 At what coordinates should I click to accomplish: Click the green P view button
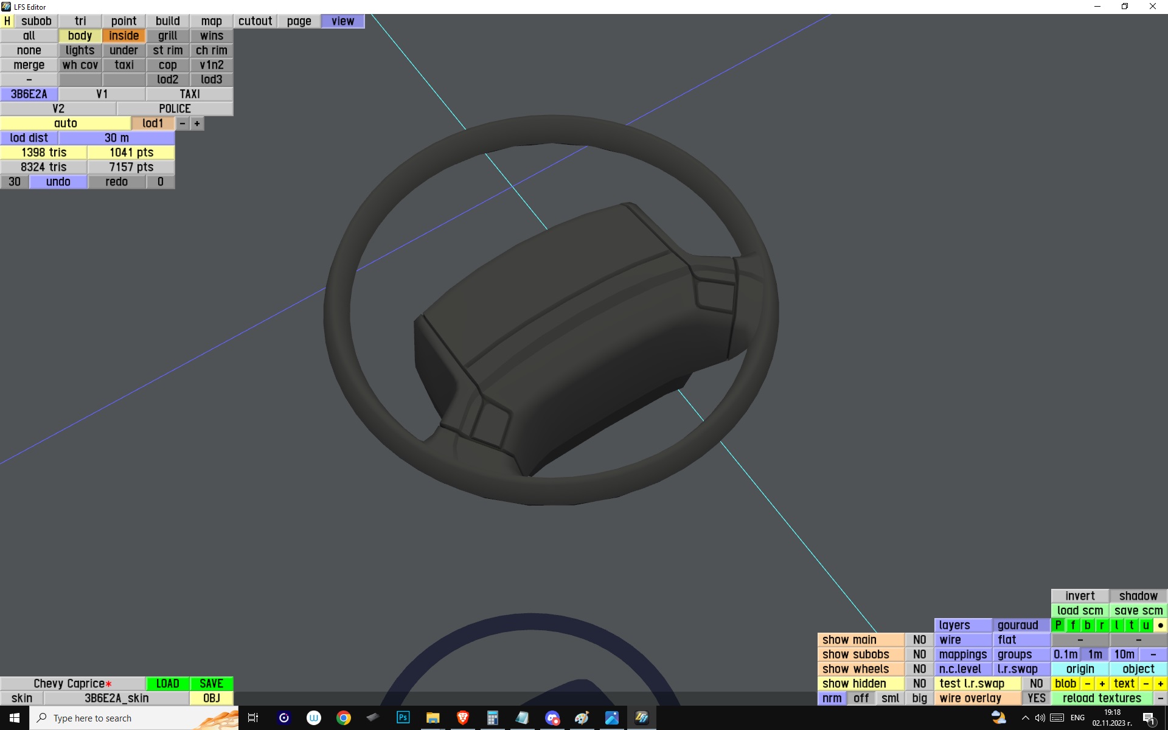pyautogui.click(x=1058, y=625)
